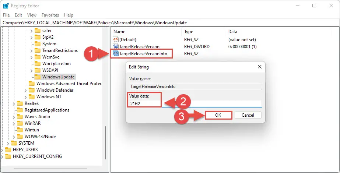Open the View menu

[x=32, y=15]
